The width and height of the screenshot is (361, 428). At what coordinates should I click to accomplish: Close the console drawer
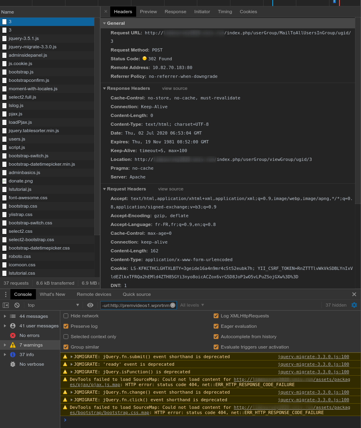[354, 294]
